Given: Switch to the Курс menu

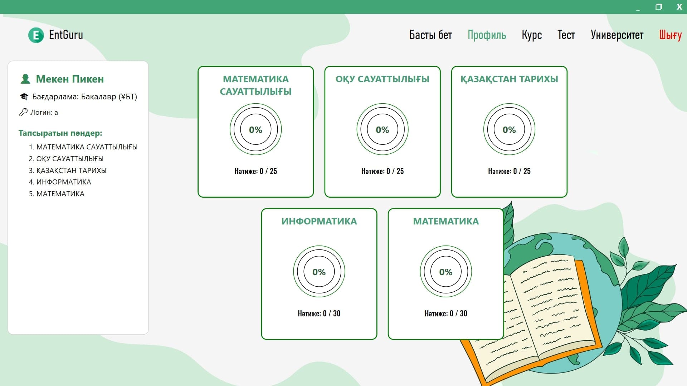Looking at the screenshot, I should pyautogui.click(x=531, y=35).
